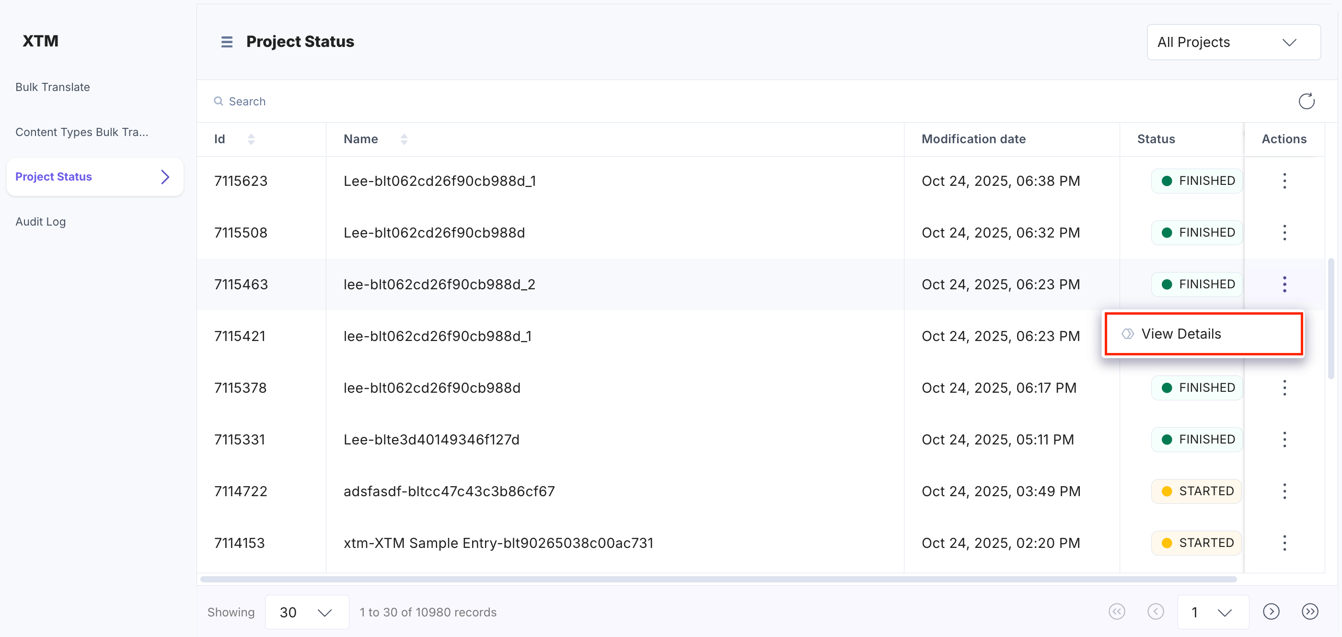Click inside the Search input field
Screen dimensions: 1342x637
tap(365, 101)
